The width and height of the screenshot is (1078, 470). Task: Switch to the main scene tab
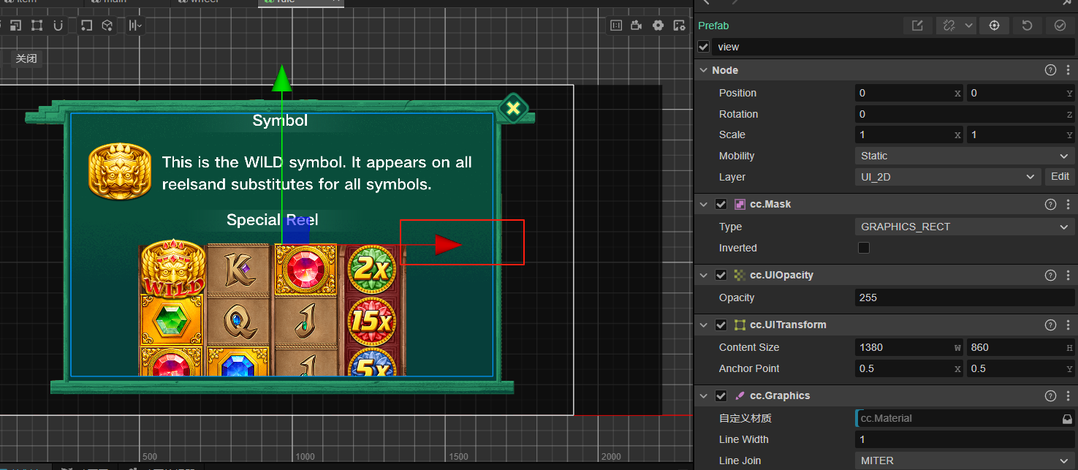(129, 2)
